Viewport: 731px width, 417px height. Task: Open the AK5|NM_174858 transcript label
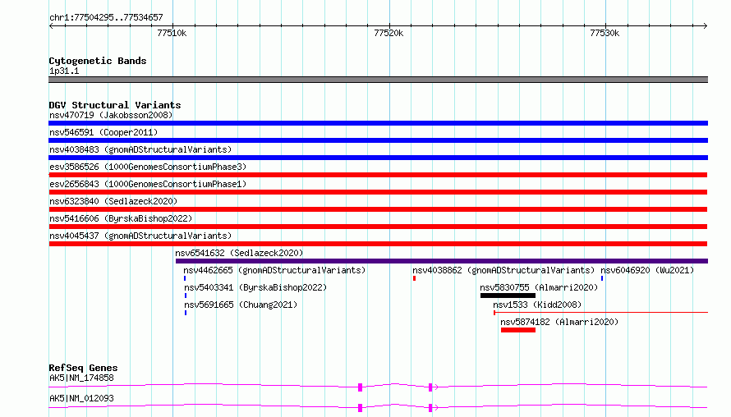(81, 378)
